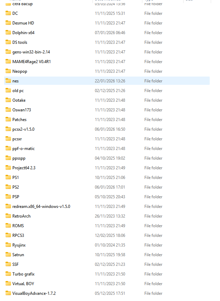Viewport: 220px width, 301px height.
Task: Click File folder type in Ootake row
Action: (x=153, y=100)
